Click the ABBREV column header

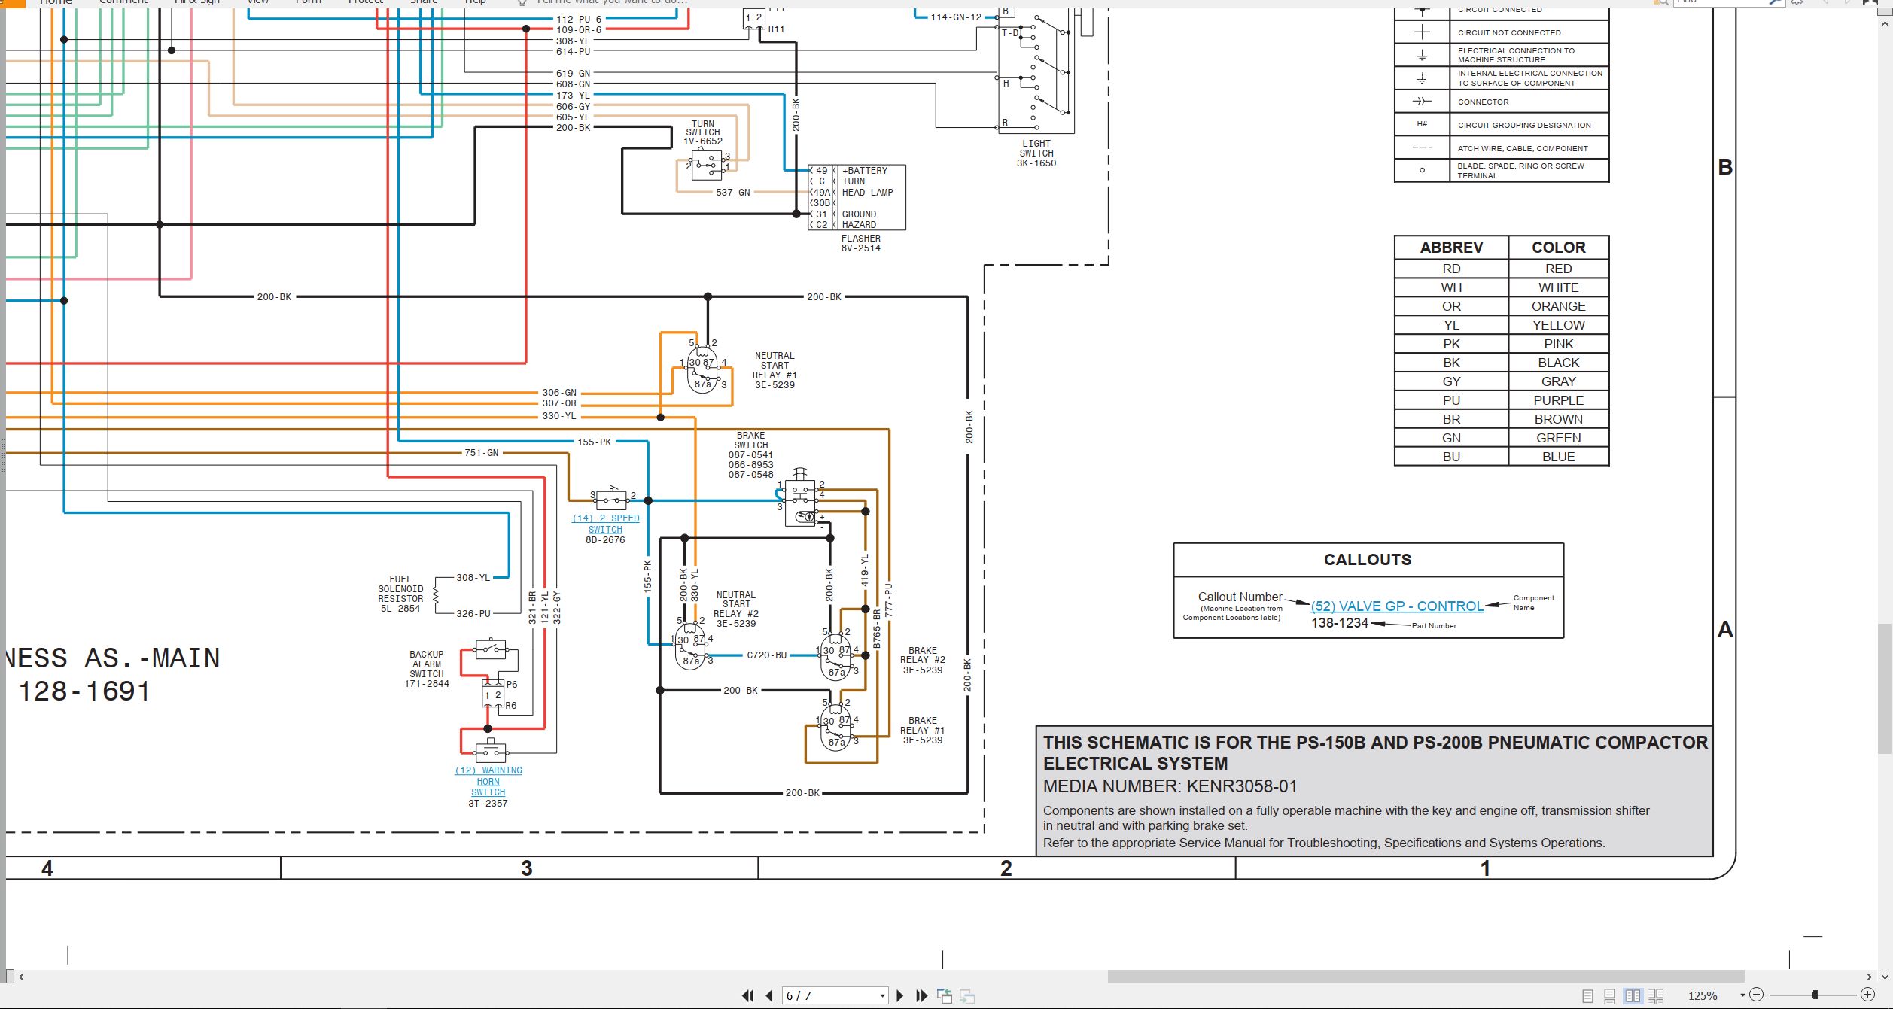tap(1451, 248)
